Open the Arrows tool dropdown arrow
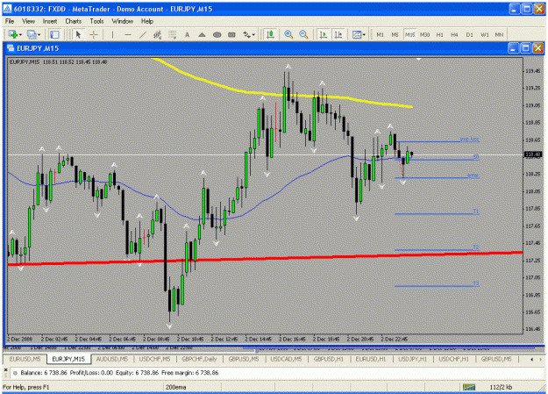The height and width of the screenshot is (394, 548). (x=253, y=34)
